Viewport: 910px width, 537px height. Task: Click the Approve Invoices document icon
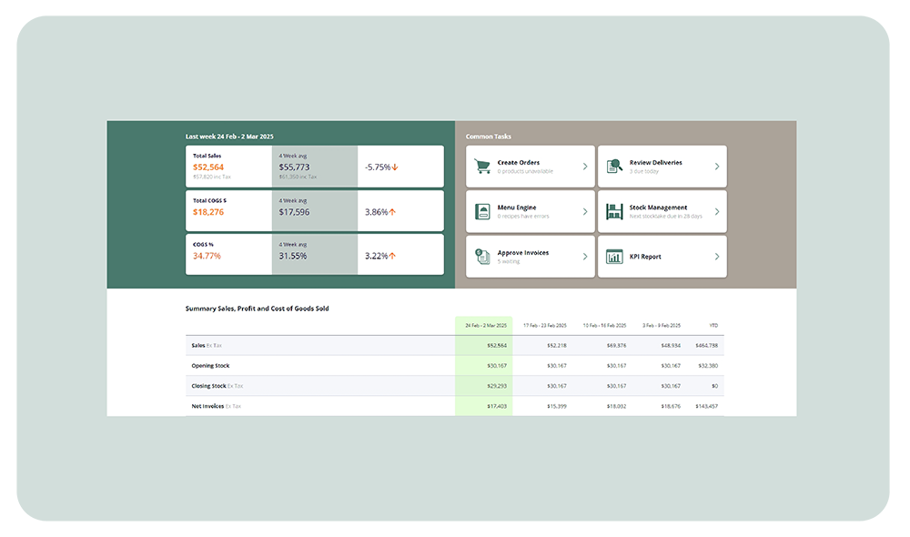click(x=482, y=257)
